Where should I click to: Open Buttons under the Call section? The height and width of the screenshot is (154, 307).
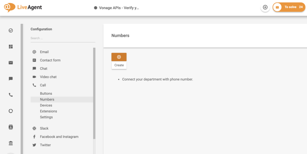[46, 93]
